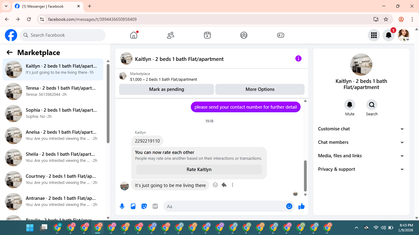The width and height of the screenshot is (419, 235).
Task: Open new browser tab
Action: 90,6
